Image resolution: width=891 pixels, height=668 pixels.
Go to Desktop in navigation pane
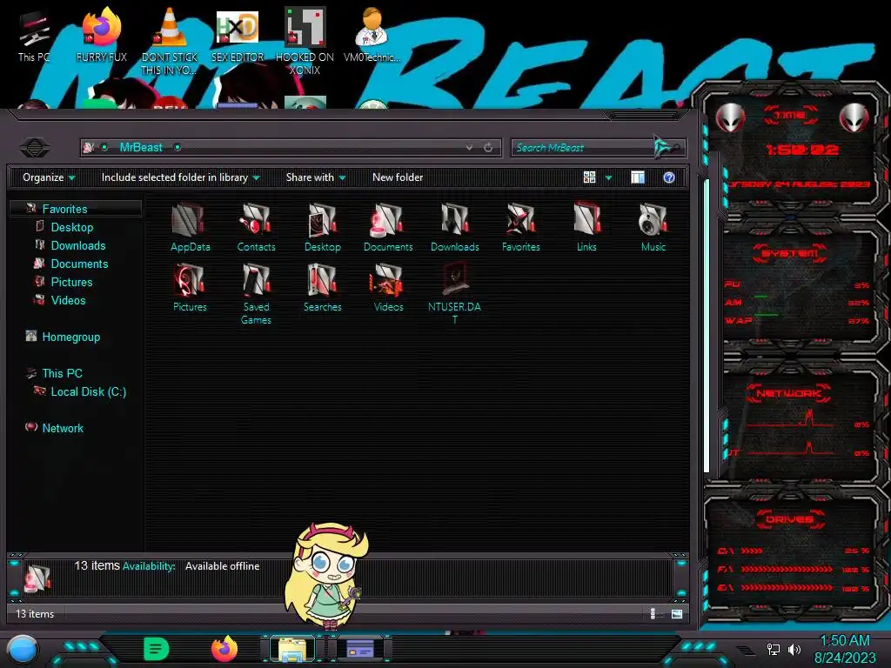tap(71, 227)
